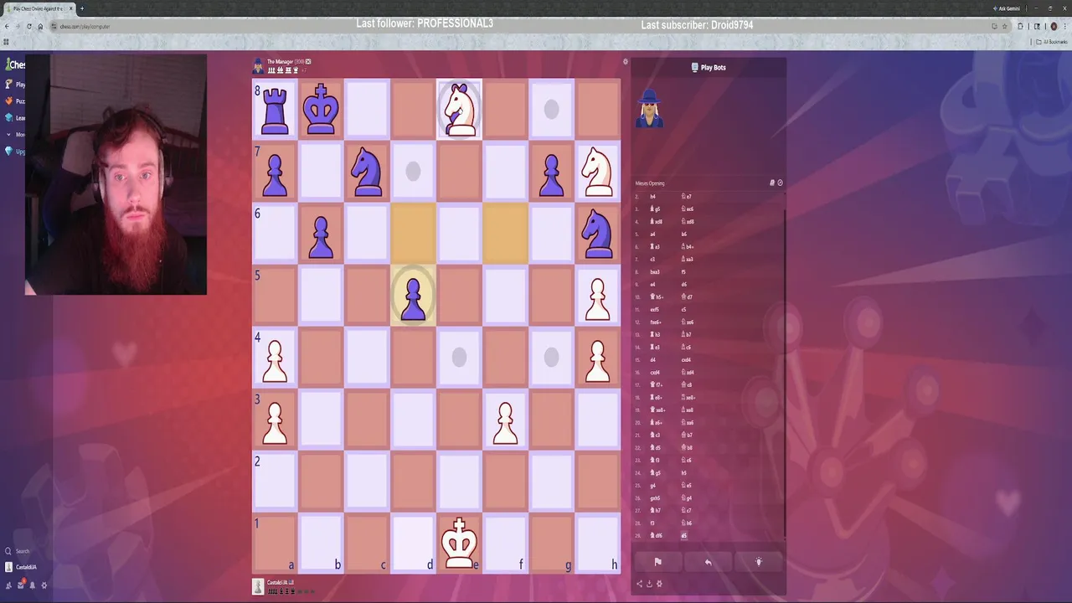The width and height of the screenshot is (1072, 603).
Task: Select the white knight on h7
Action: pos(597,172)
